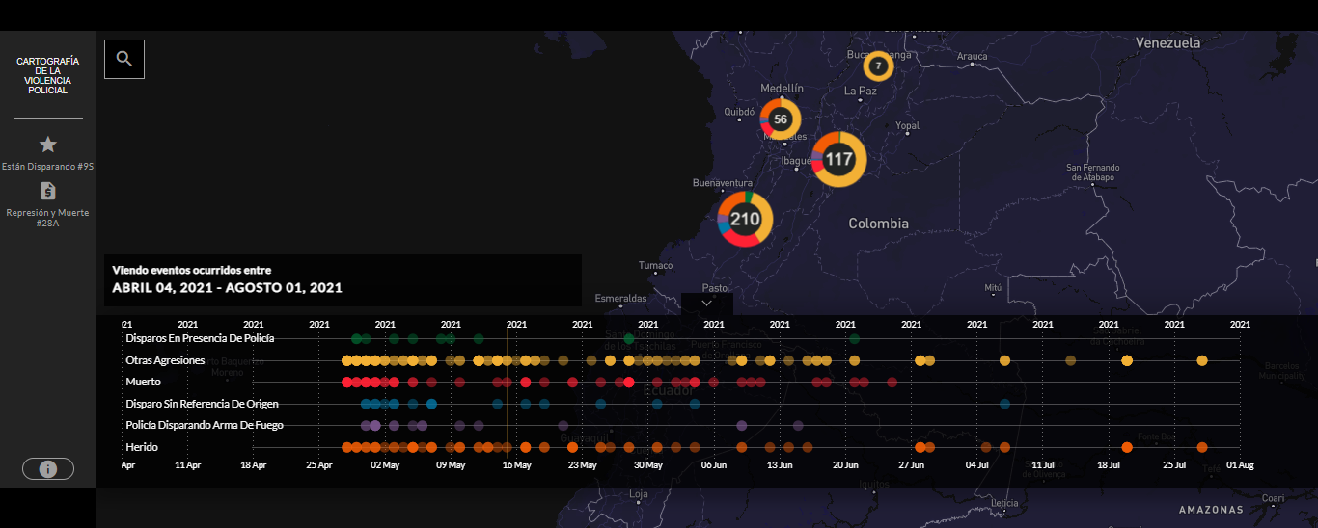Click the rightmost orange Herido event dot
This screenshot has width=1318, height=528.
(1202, 447)
